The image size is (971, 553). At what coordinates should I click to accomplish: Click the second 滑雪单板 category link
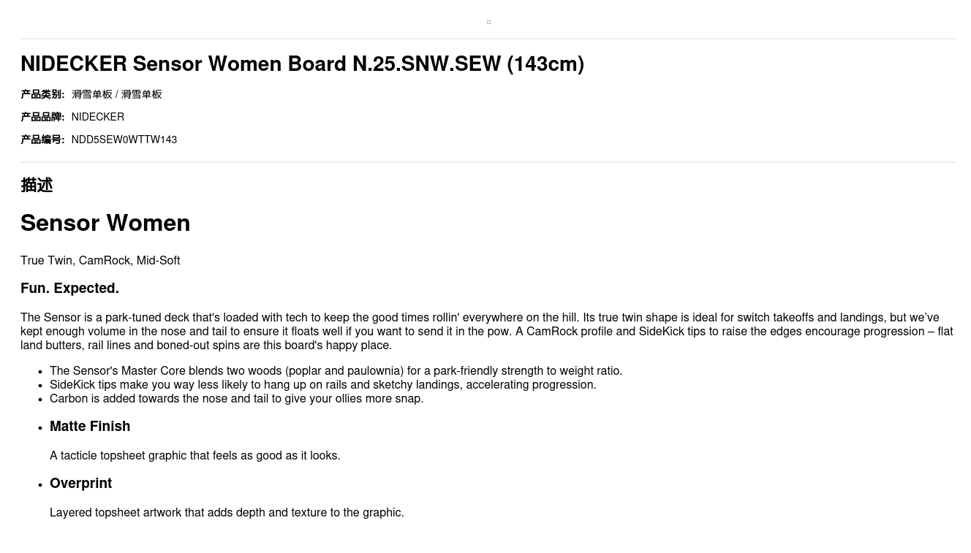click(141, 94)
